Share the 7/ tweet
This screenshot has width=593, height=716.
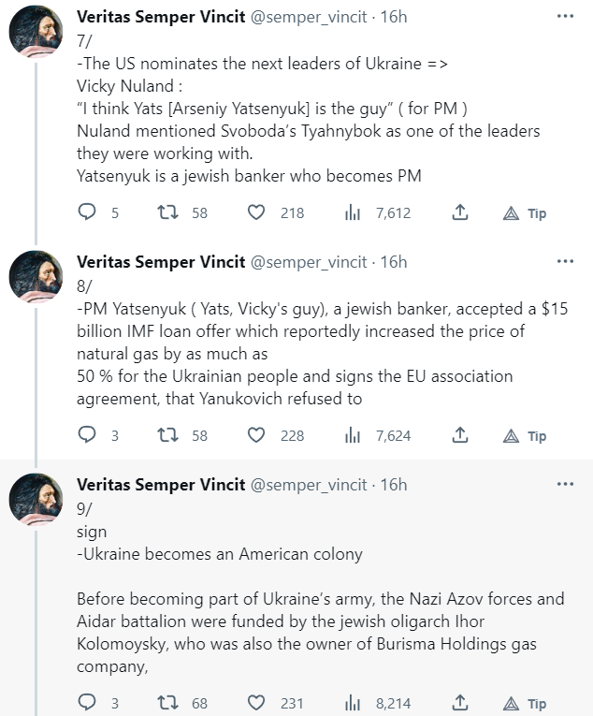459,213
